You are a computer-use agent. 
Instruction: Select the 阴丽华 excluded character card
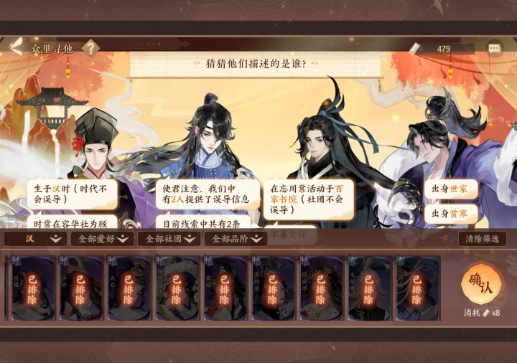(x=321, y=288)
